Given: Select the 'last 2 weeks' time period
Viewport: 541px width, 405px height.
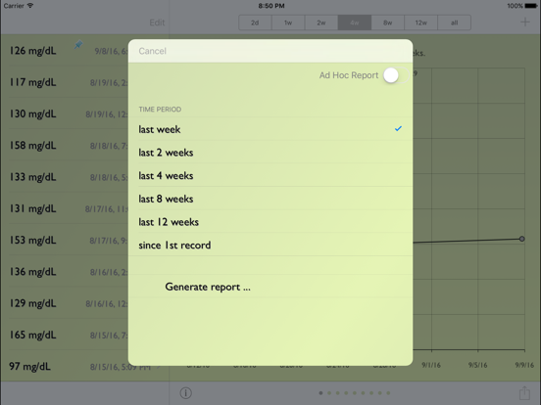Looking at the screenshot, I should point(270,152).
